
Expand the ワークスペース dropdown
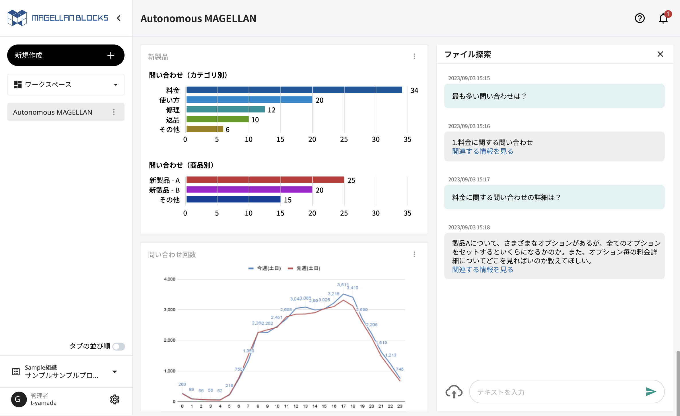[66, 84]
